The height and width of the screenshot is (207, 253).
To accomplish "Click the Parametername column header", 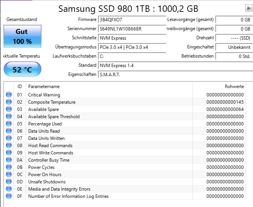I will [109, 87].
